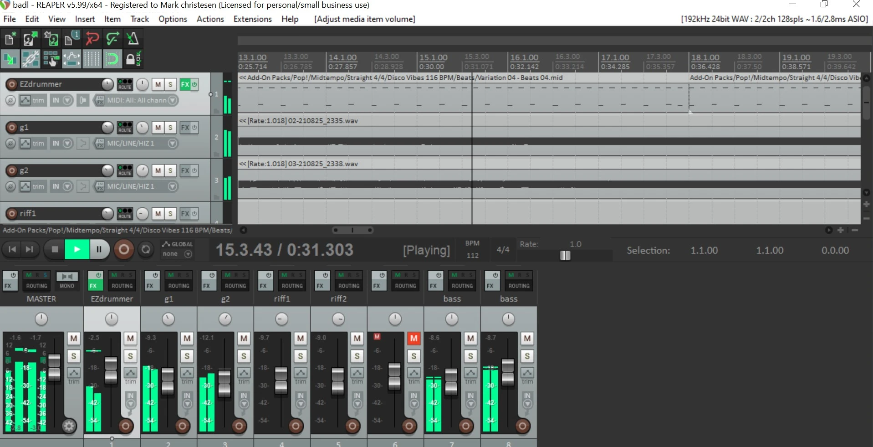Click master settings gear icon in mixer
Screen dimensions: 873x447
pos(69,426)
